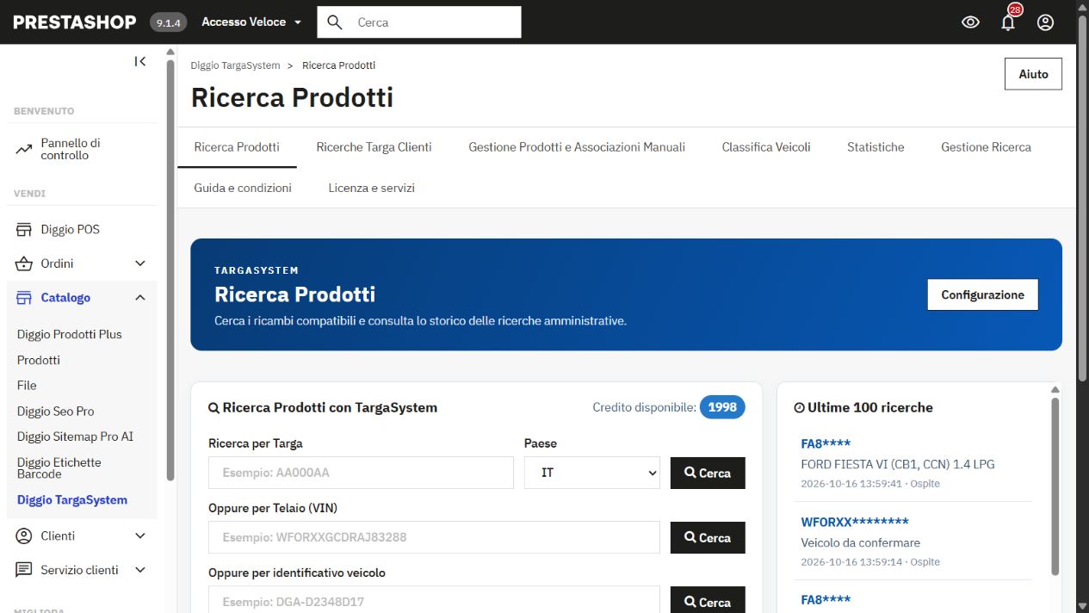Screen dimensions: 1089x613
Task: Open notifications bell icon
Action: click(1008, 22)
